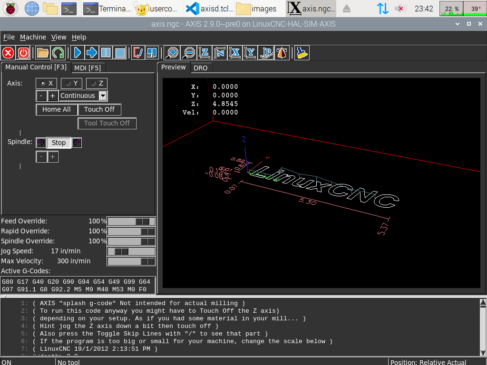Switch to side X view
487x365 pixels.
tap(235, 53)
